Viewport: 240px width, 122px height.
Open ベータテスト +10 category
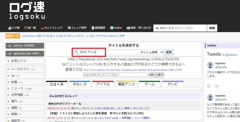[x=25, y=69]
